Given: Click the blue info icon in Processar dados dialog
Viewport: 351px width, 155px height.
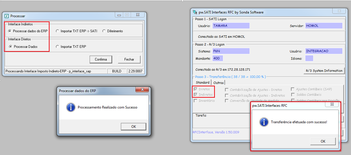Looking at the screenshot, I should click(71, 107).
